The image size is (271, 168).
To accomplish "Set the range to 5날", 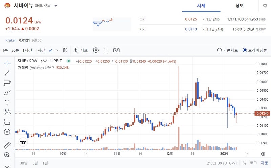I will pyautogui.click(x=35, y=163).
